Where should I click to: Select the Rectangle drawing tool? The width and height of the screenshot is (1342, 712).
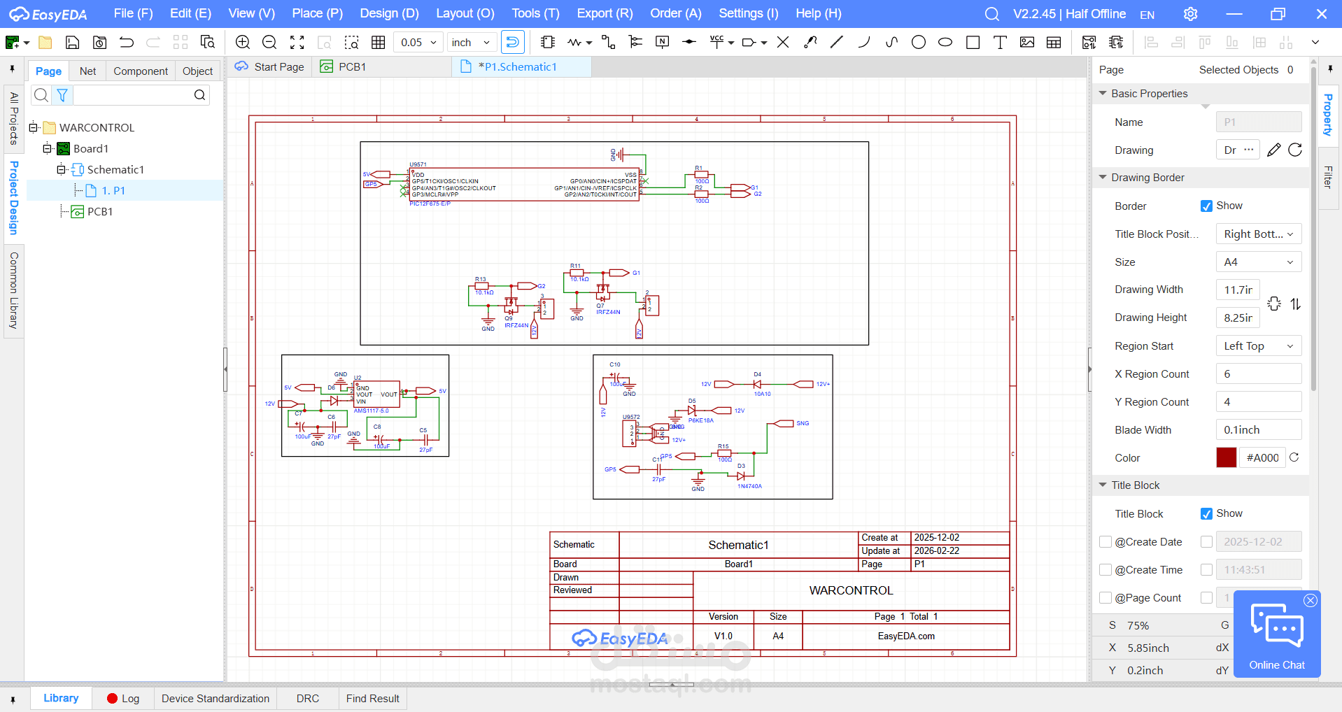click(x=973, y=42)
